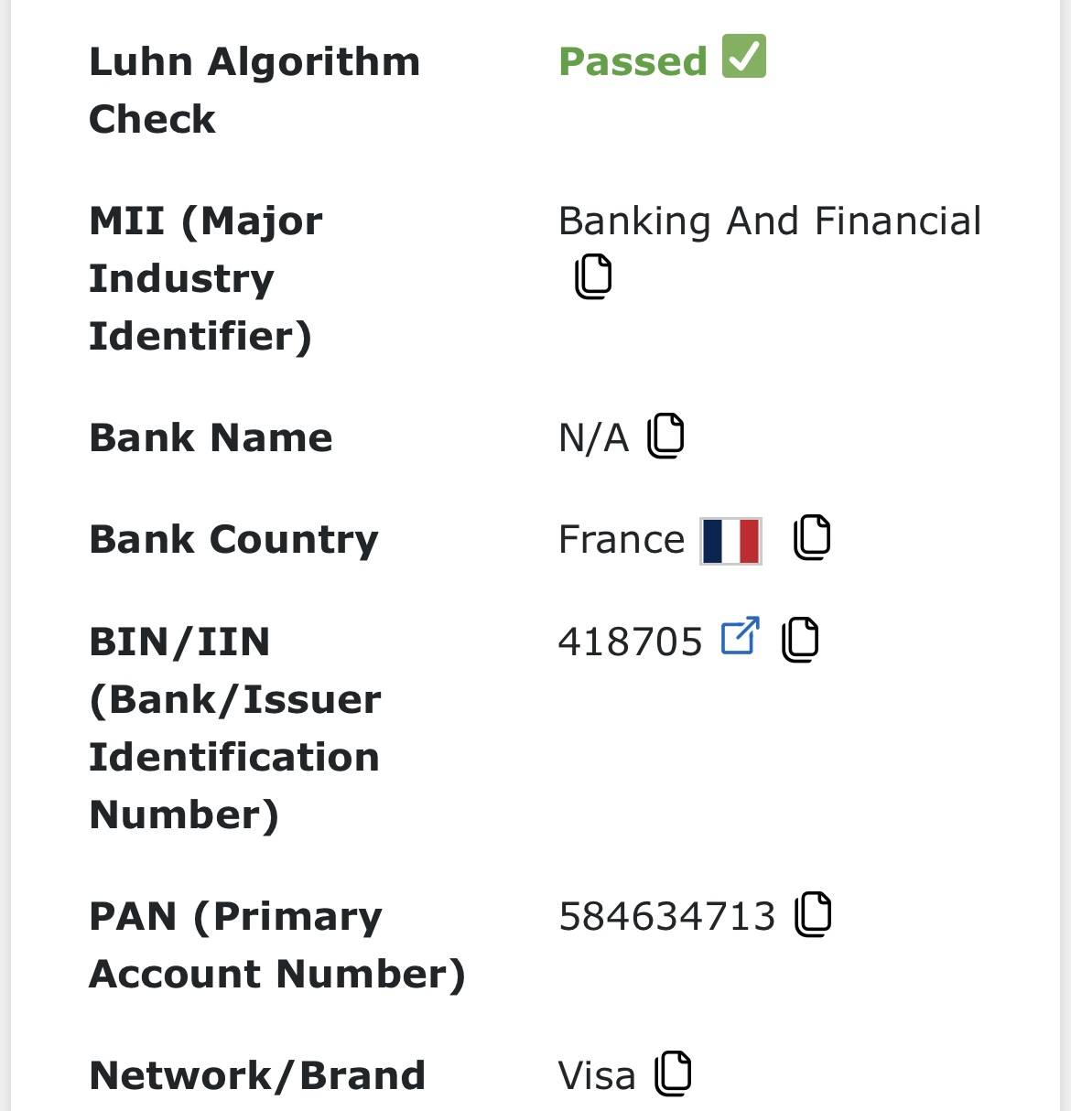Click the green Passed checkmark icon
The height and width of the screenshot is (1111, 1071).
point(744,57)
